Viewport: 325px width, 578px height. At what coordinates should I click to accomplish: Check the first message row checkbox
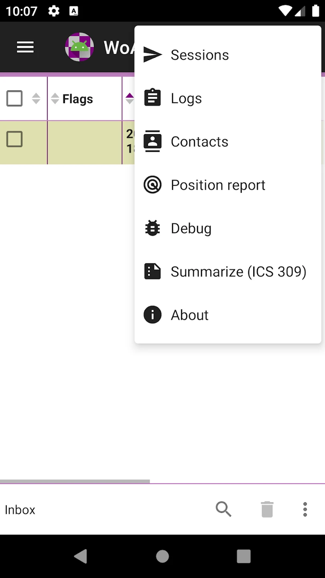click(x=14, y=139)
